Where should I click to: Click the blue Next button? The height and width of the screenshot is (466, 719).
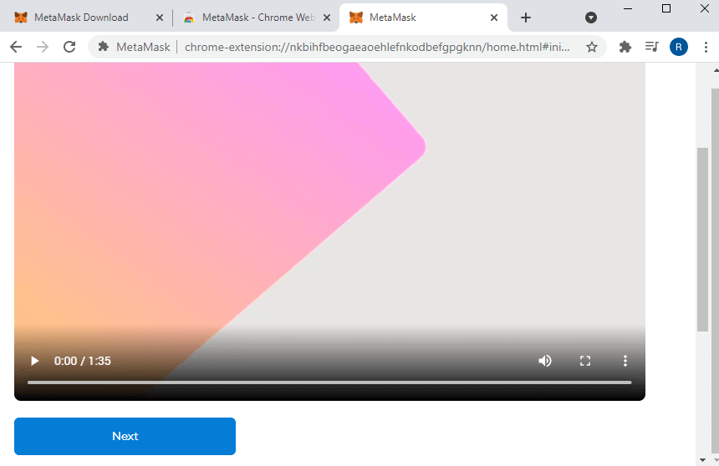tap(125, 436)
